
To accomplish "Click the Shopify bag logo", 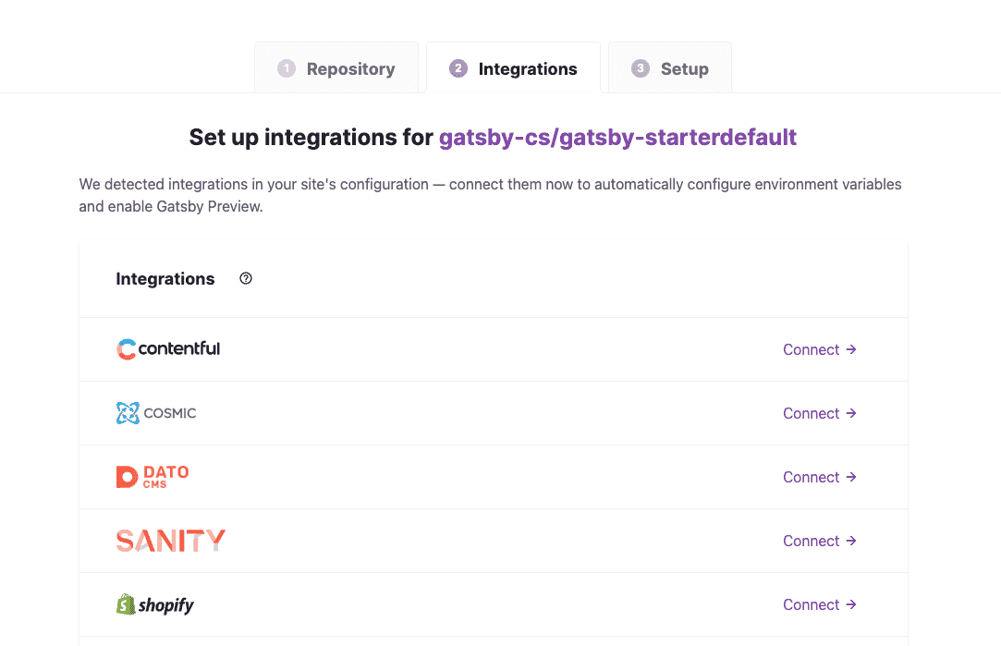I will pos(126,605).
